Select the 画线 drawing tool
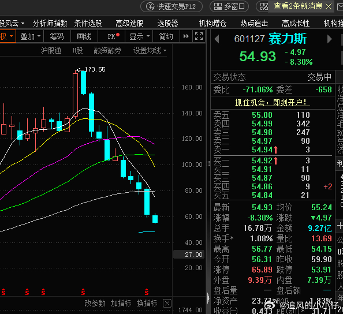343x314 pixels. [84, 36]
